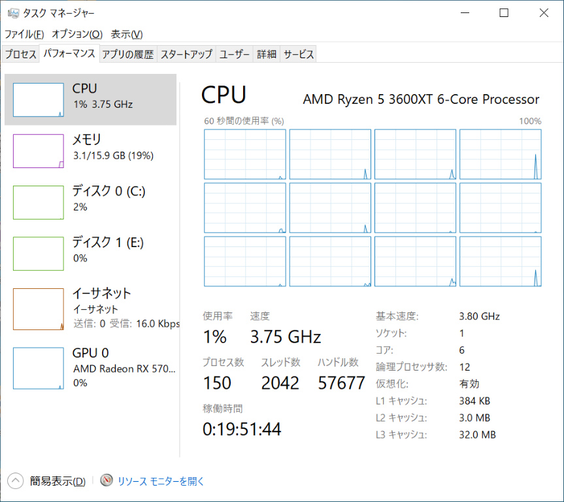The image size is (564, 502).
Task: Open Disk 1 (E:) performance view
Action: [91, 250]
